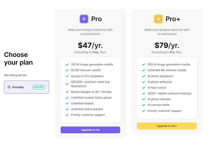
Task: Click the Save 60% badge
Action: click(x=39, y=87)
